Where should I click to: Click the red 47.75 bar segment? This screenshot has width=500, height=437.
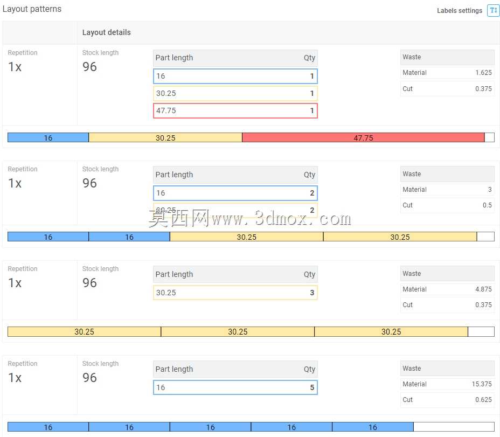363,137
